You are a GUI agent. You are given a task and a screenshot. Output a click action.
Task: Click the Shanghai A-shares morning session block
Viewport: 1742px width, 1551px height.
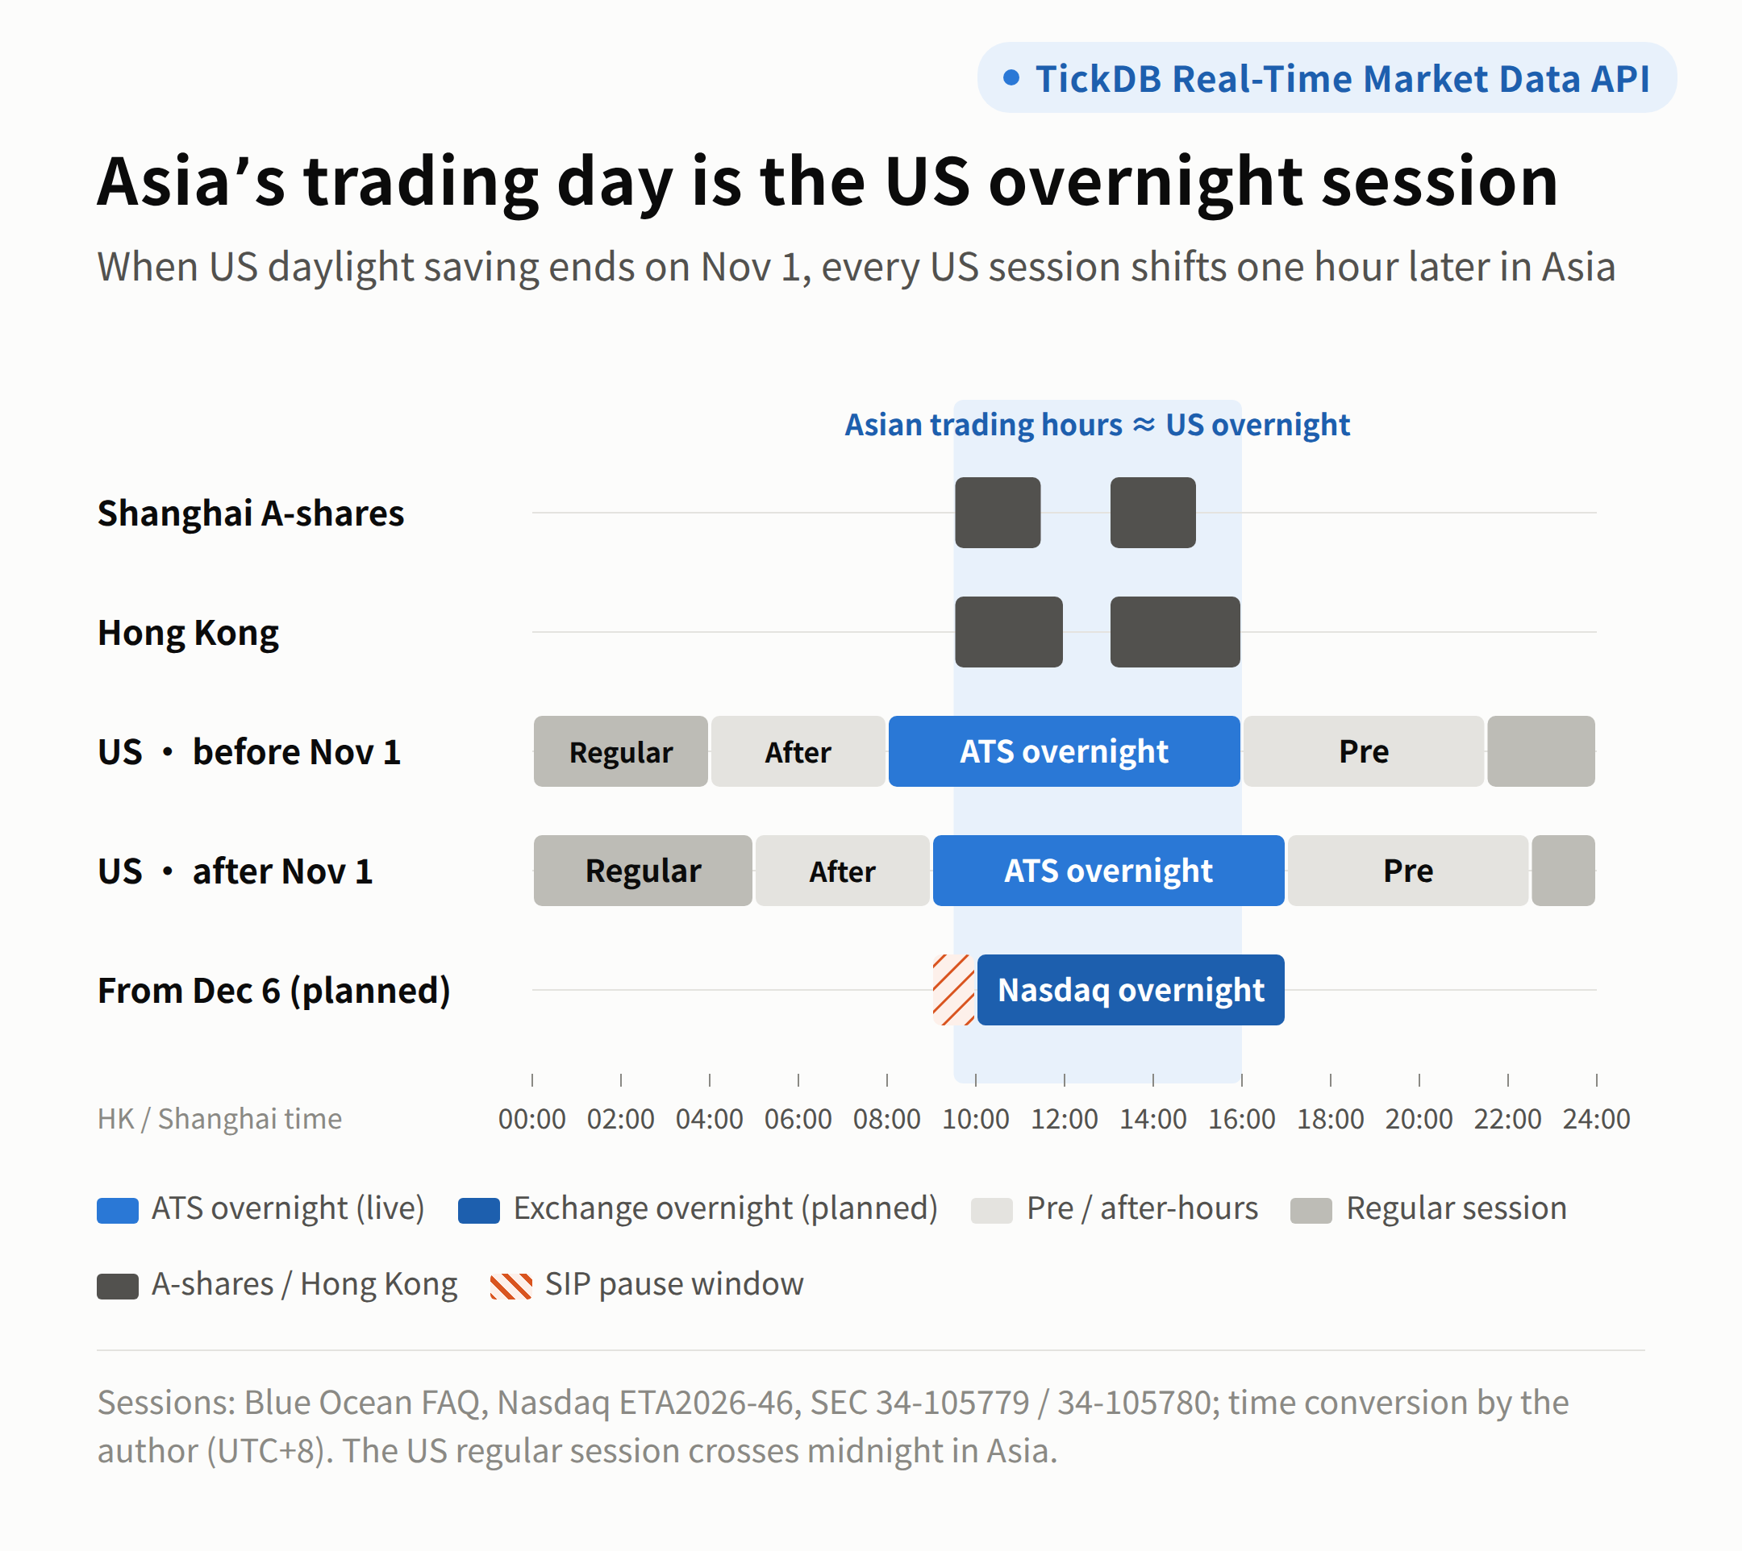click(x=998, y=512)
